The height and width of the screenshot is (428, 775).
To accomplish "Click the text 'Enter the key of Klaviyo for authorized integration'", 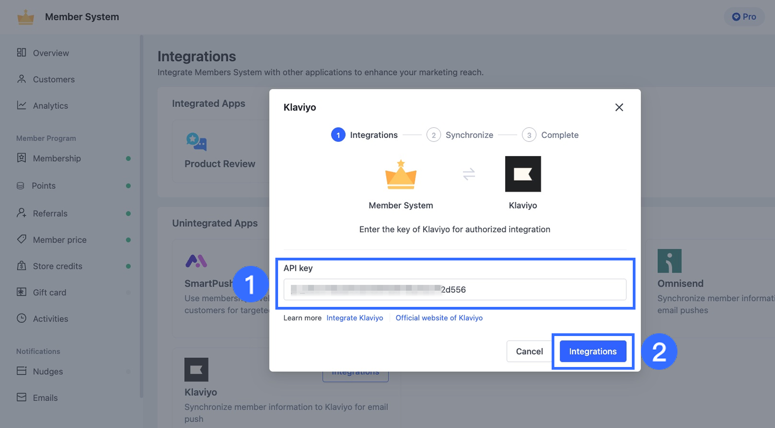I will click(x=455, y=229).
